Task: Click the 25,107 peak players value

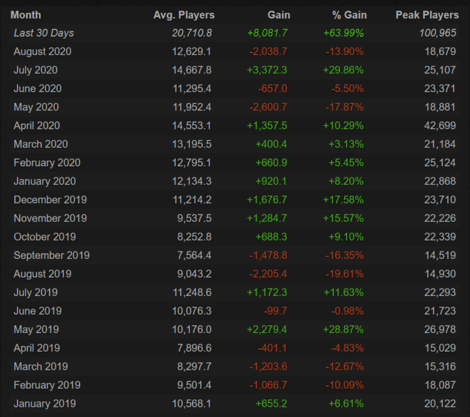Action: (440, 70)
